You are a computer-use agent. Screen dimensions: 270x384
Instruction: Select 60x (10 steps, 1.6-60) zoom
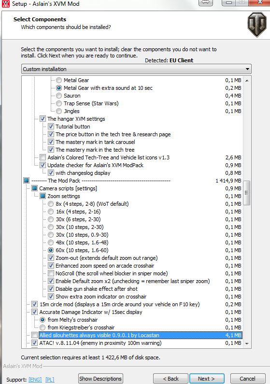point(51,250)
